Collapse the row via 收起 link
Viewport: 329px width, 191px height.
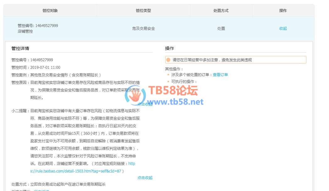tap(283, 29)
